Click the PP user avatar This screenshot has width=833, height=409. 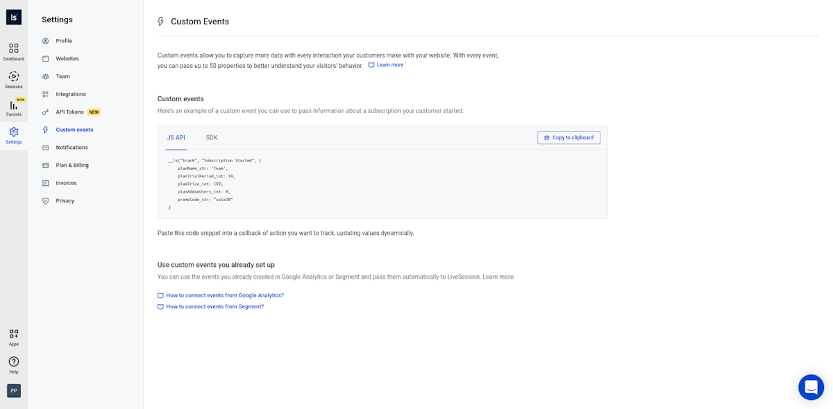coord(14,391)
